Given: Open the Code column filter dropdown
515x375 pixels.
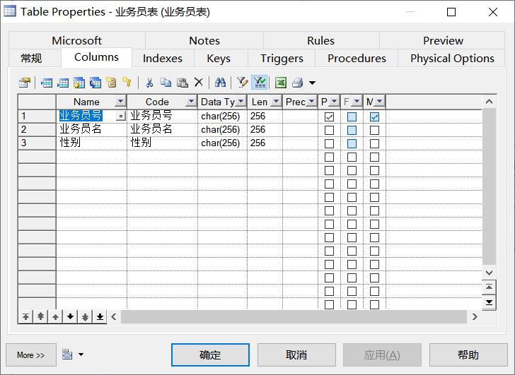Looking at the screenshot, I should tap(191, 102).
